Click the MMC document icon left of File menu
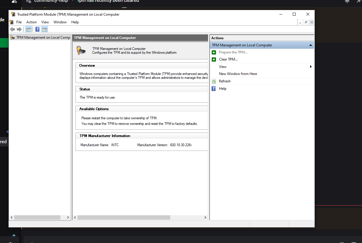 tap(12, 22)
